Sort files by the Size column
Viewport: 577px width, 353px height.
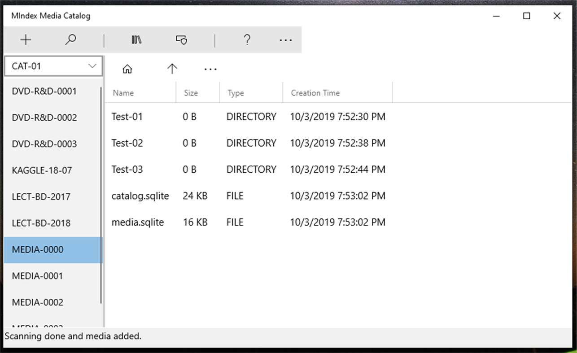coord(191,93)
